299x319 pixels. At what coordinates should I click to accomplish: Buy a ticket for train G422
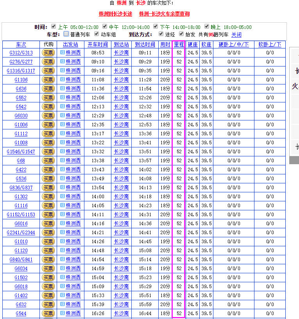pyautogui.click(x=48, y=170)
